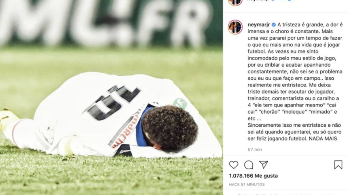The image size is (348, 195).
Task: Like the post with the heart icon
Action: (233, 165)
